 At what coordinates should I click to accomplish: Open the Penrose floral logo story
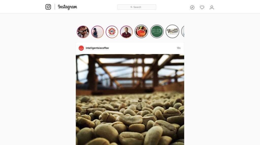coord(112,32)
